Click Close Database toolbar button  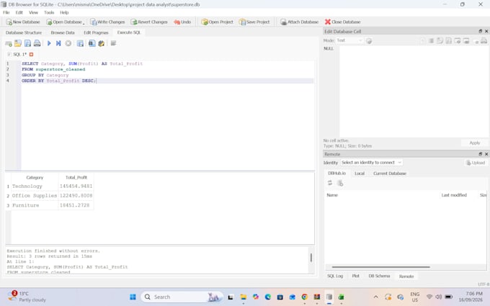click(342, 22)
